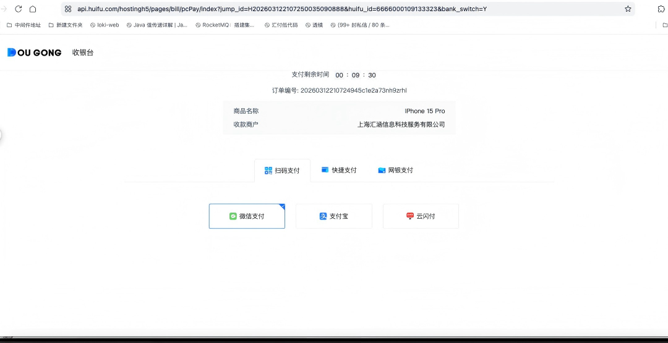Click the countdown minutes value 09

click(355, 75)
